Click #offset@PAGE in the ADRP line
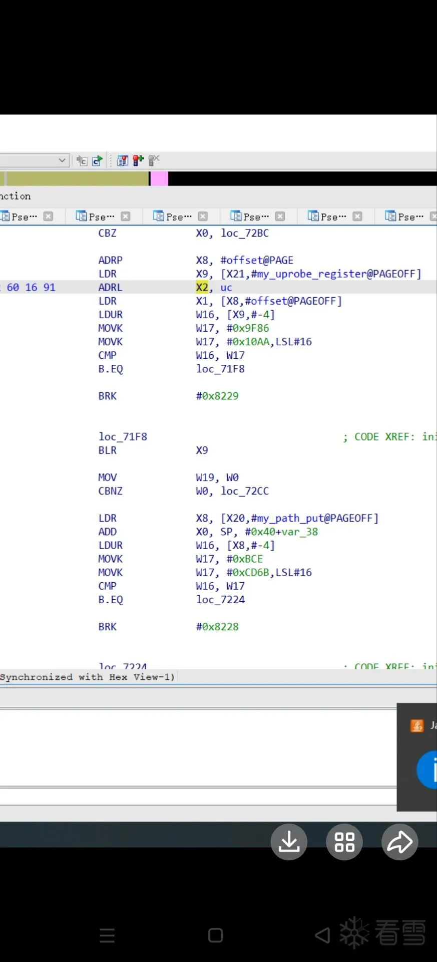The height and width of the screenshot is (962, 437). pos(257,260)
